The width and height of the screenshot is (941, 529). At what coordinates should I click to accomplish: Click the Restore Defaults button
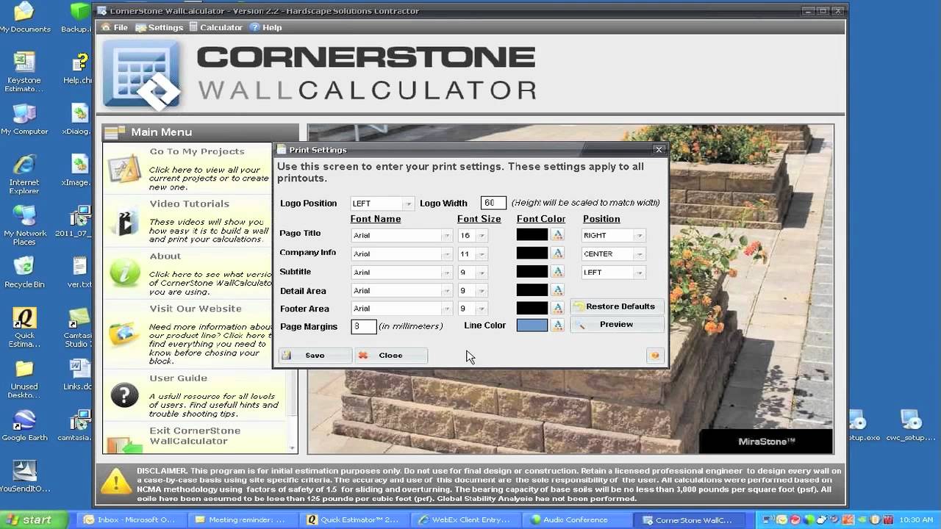click(x=618, y=306)
